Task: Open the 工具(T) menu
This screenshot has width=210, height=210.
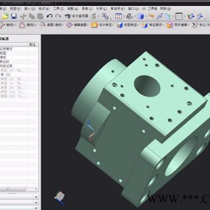Action: [x=59, y=8]
